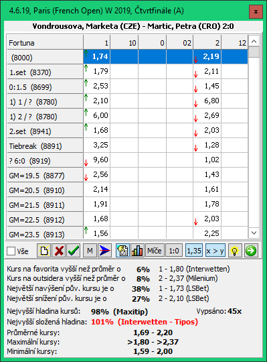
Task: Click the 1:0 button
Action: pyautogui.click(x=174, y=251)
